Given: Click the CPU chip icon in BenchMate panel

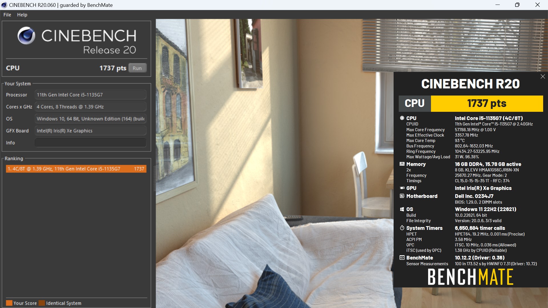Looking at the screenshot, I should (x=402, y=118).
